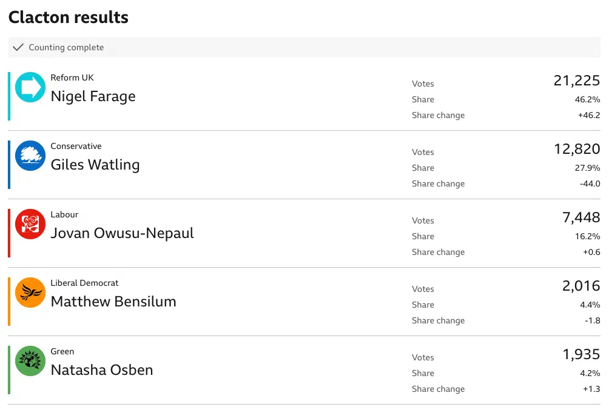Select candidate name Nigel Farage
This screenshot has width=609, height=410.
coord(93,96)
